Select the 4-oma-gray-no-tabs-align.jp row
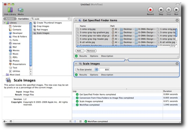 (x=125, y=36)
